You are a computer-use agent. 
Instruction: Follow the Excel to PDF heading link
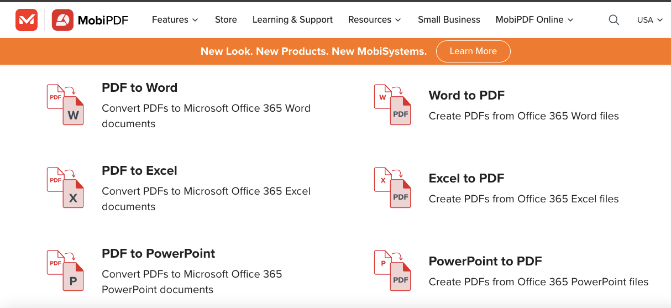(466, 179)
